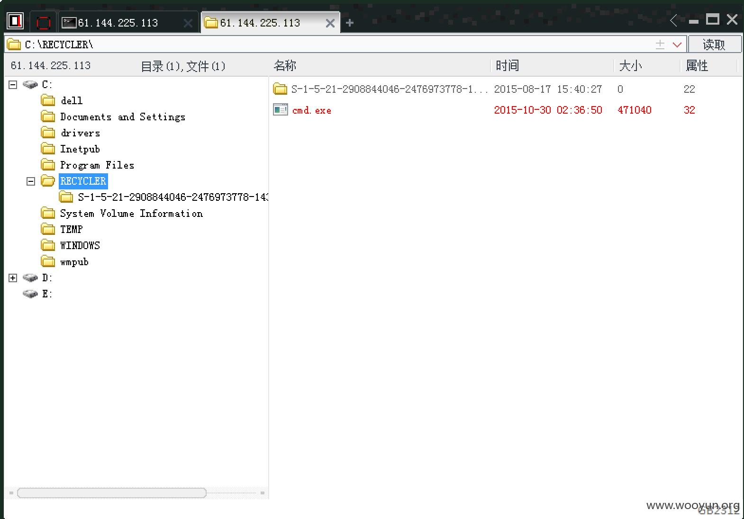Image resolution: width=744 pixels, height=519 pixels.
Task: Select the D: drive icon
Action: pos(30,278)
